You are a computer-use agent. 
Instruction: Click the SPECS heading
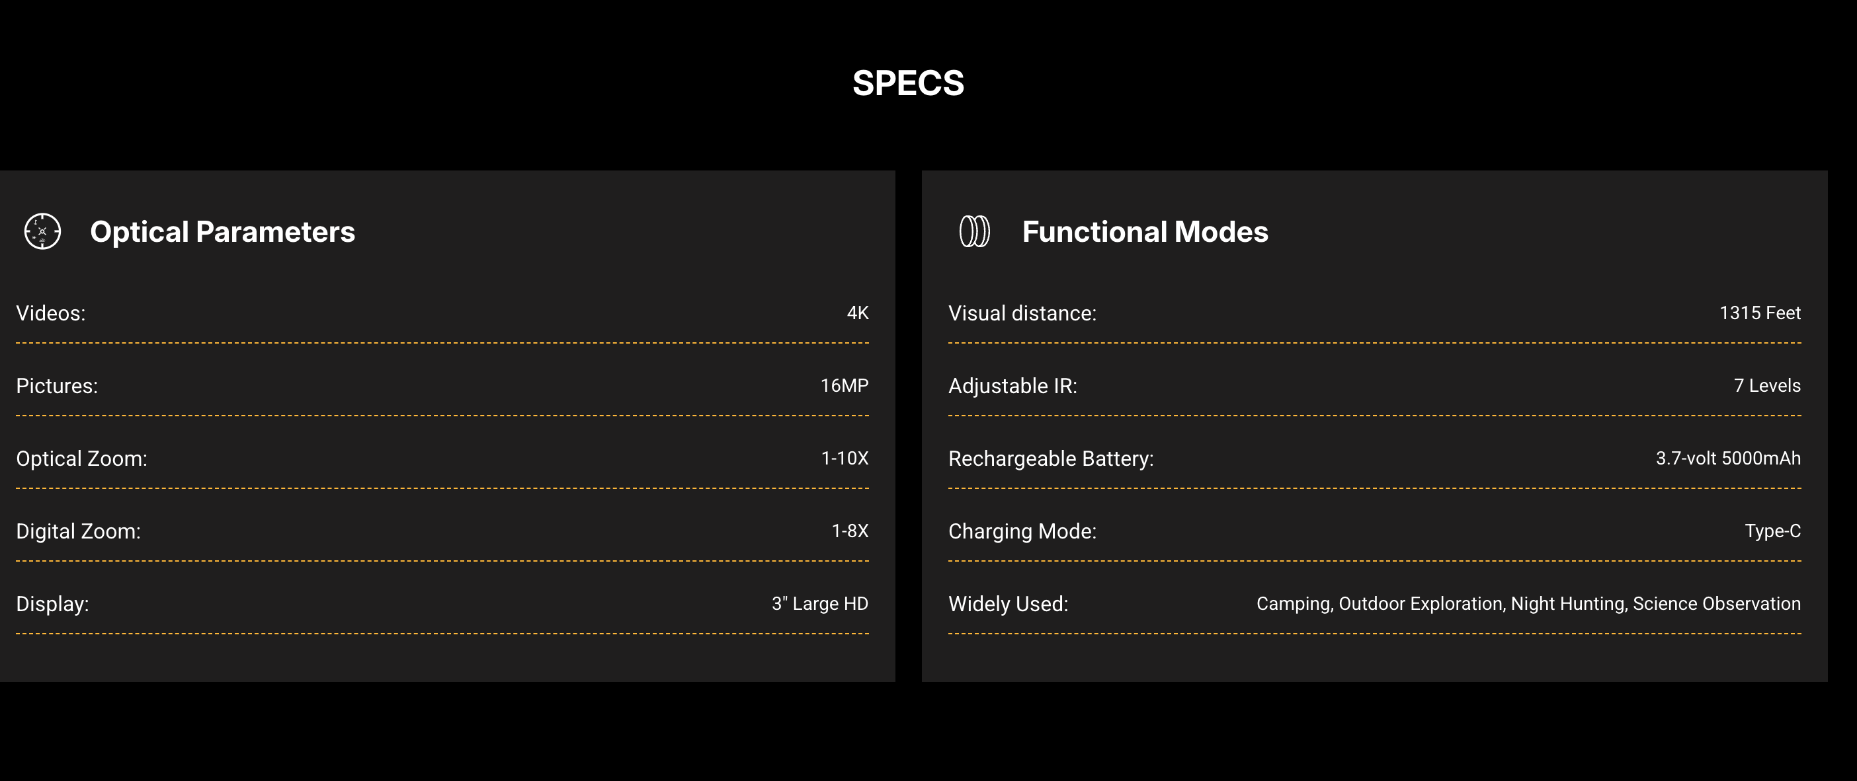(907, 83)
